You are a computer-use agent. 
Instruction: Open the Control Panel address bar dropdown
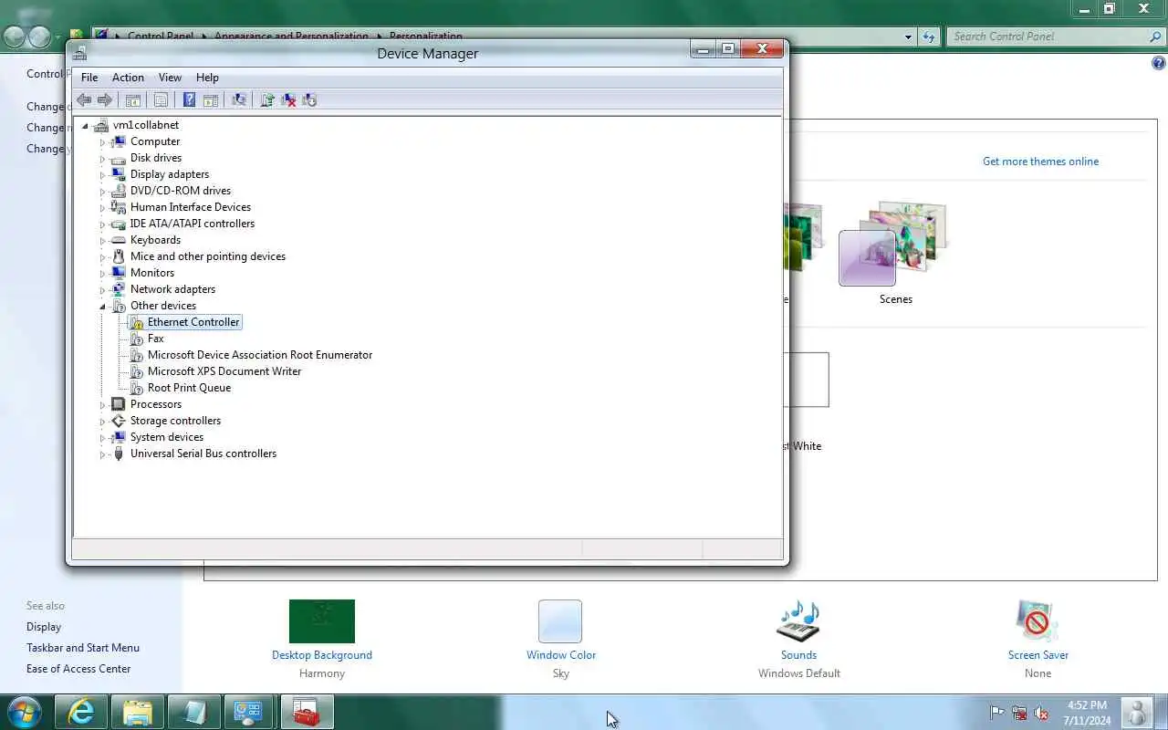point(908,37)
